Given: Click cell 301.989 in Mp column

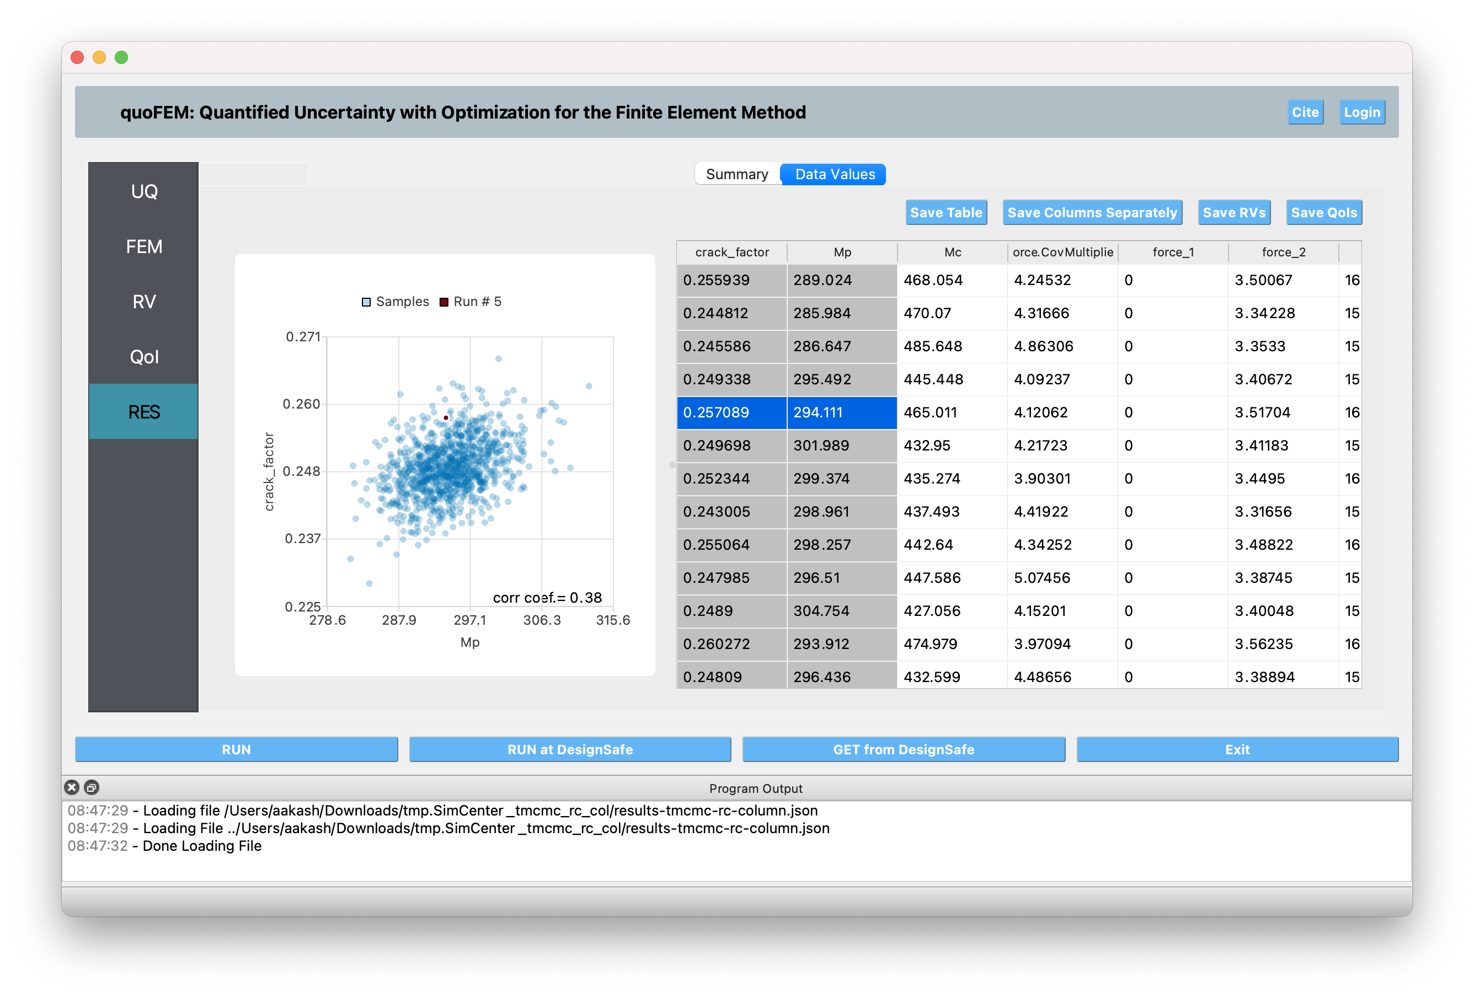Looking at the screenshot, I should click(x=842, y=446).
